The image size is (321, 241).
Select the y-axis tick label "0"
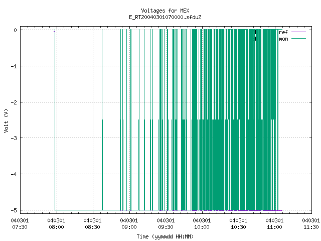click(16, 30)
